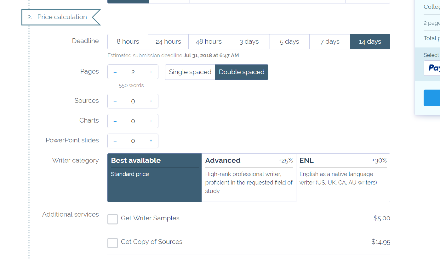Screen dimensions: 440x259
Task: Add a PowerPoint slide with plus
Action: click(x=151, y=141)
